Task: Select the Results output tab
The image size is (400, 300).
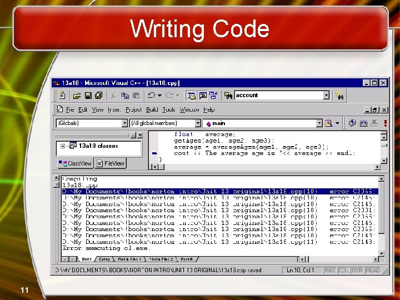Action: point(187,259)
